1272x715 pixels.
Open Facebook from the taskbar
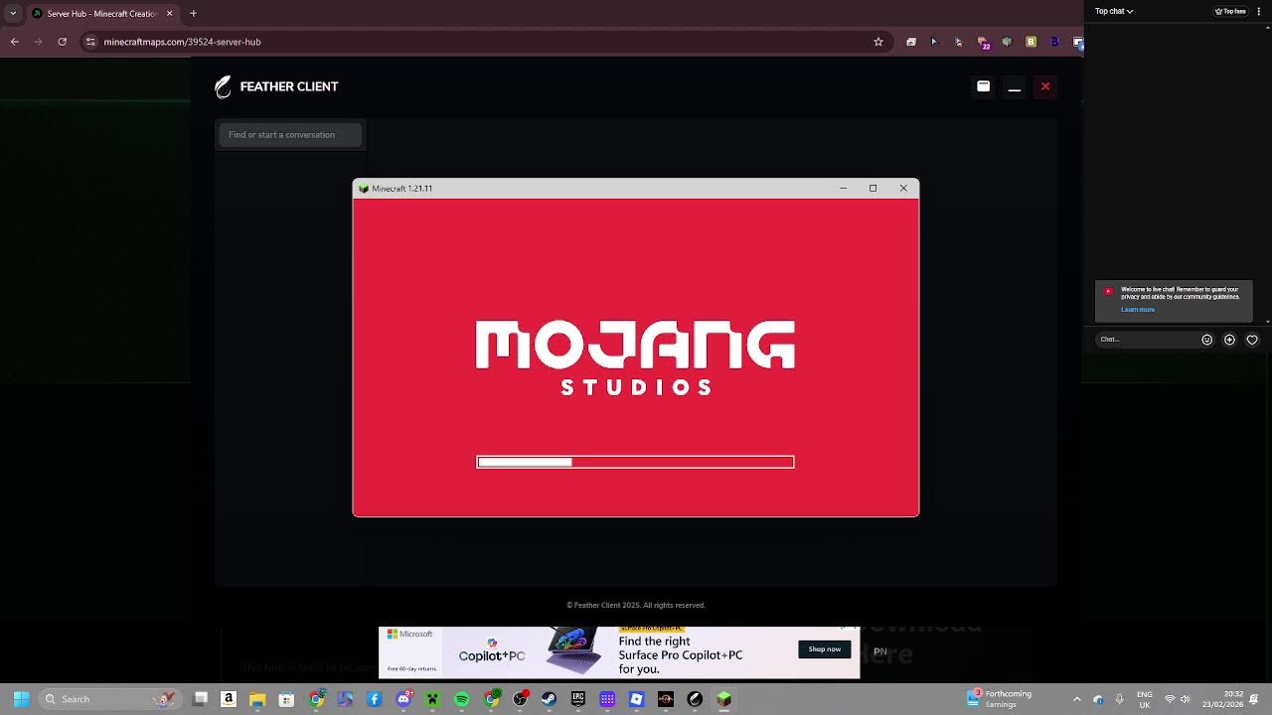point(375,699)
